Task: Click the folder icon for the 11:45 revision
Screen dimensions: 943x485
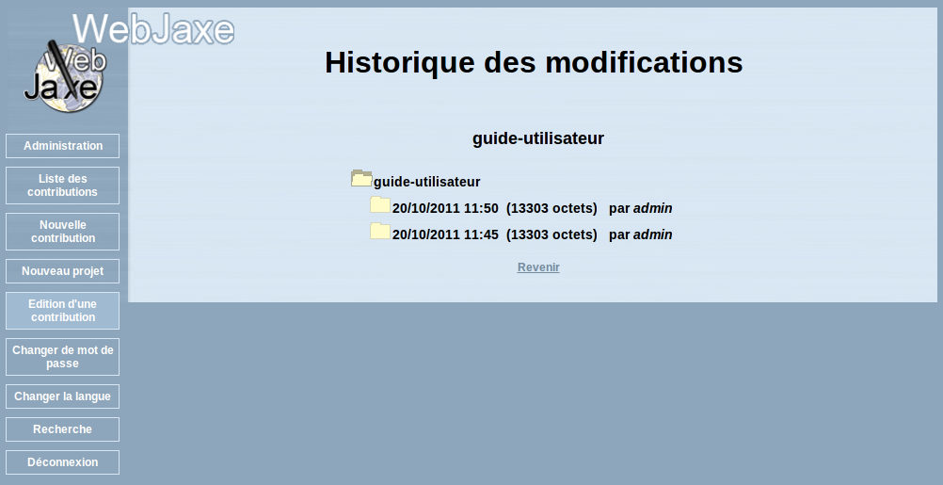Action: (x=380, y=232)
